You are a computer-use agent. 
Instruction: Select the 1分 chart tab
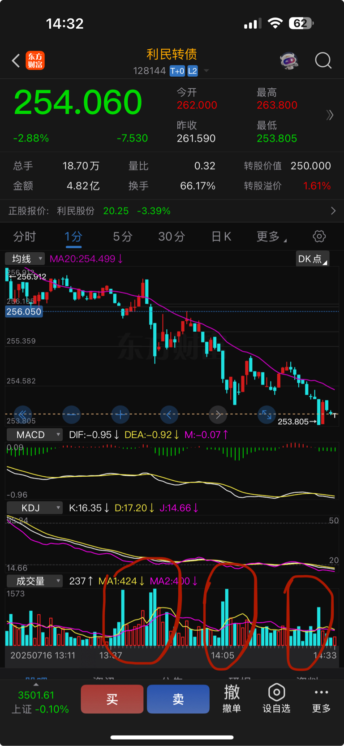[x=73, y=237]
